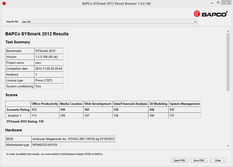
Task: Click the 'Motherboard type' label cell
Action: coord(18,145)
